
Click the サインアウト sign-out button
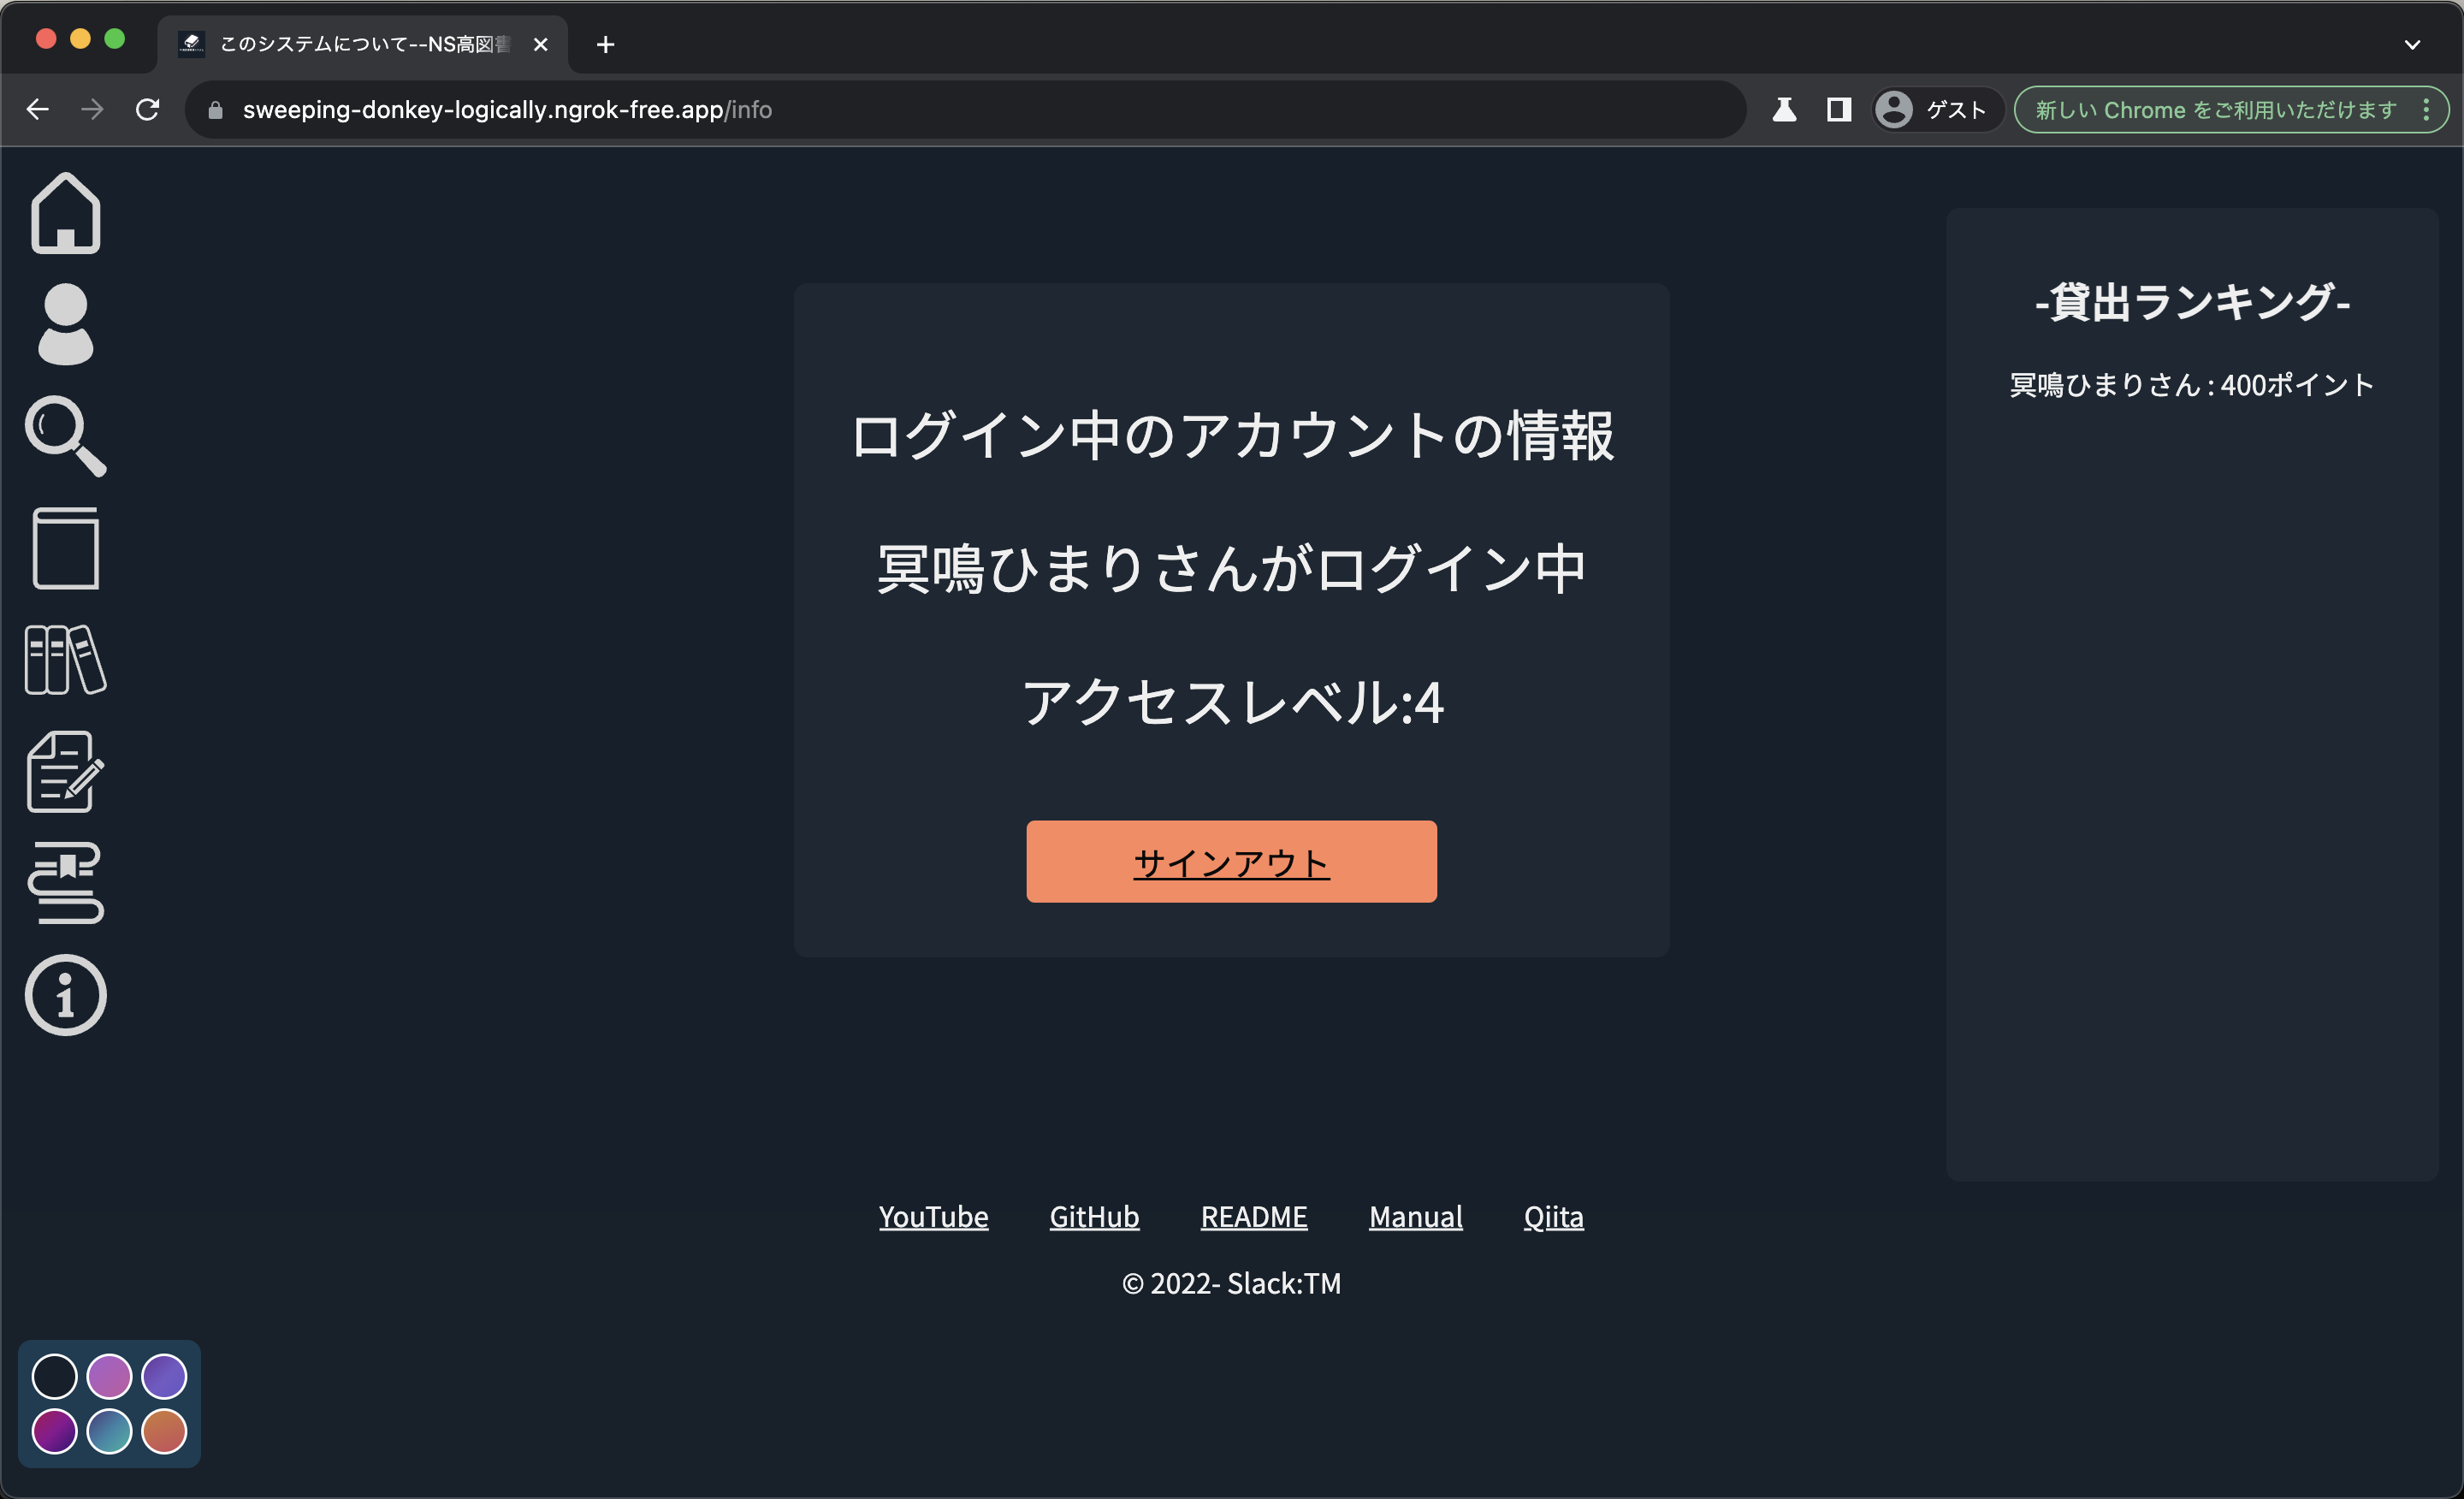[1231, 862]
